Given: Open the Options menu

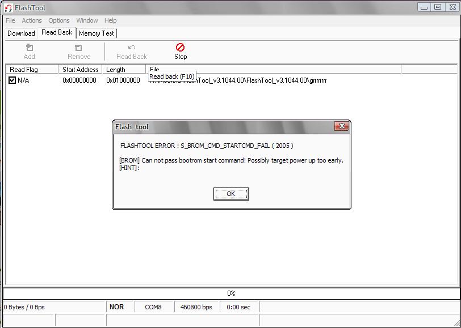Looking at the screenshot, I should (59, 20).
